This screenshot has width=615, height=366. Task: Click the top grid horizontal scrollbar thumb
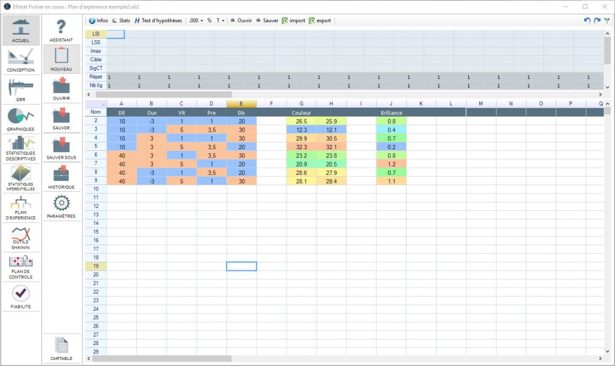(x=163, y=94)
